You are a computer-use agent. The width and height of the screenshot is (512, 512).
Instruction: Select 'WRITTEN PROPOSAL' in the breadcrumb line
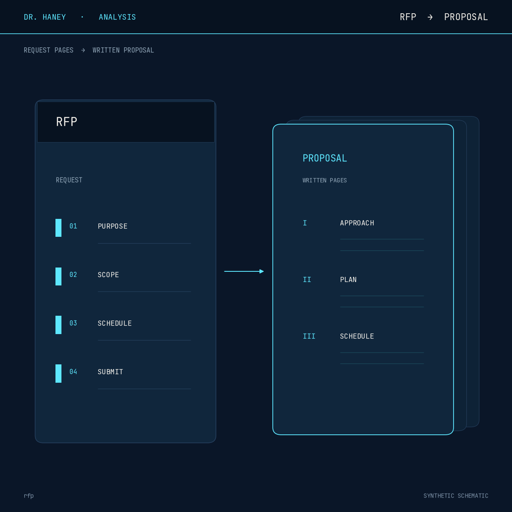point(123,50)
